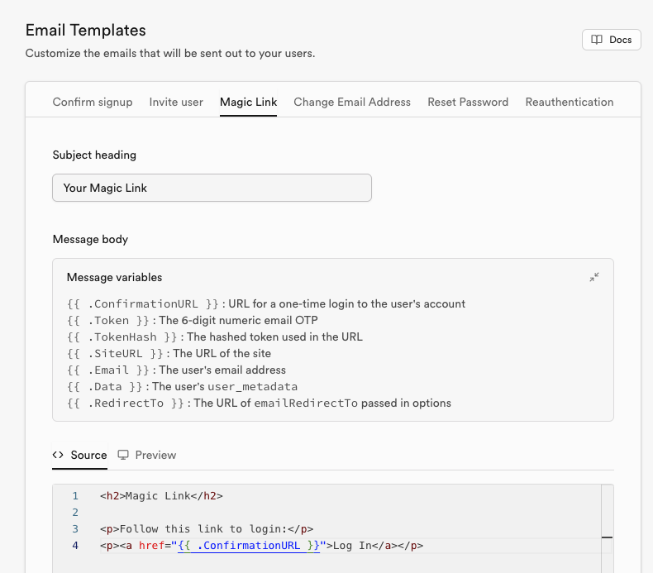653x573 pixels.
Task: Click the ConfirmationURL href in code line 4
Action: click(248, 546)
